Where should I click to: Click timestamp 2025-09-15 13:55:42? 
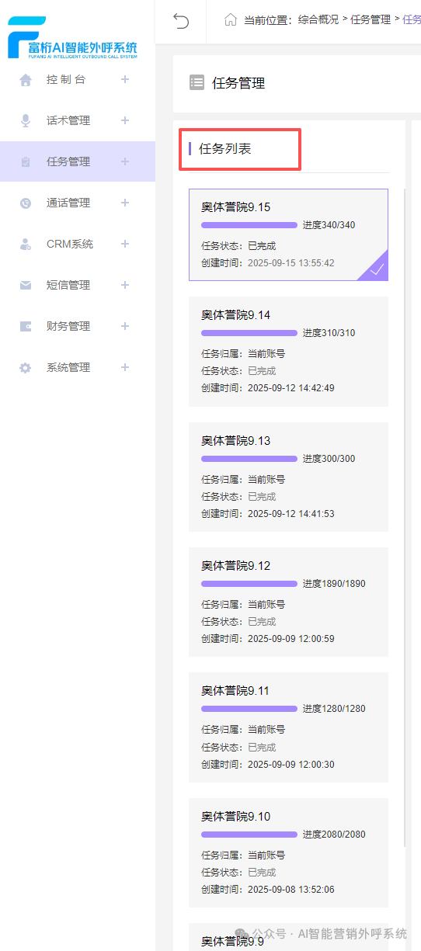pyautogui.click(x=291, y=263)
